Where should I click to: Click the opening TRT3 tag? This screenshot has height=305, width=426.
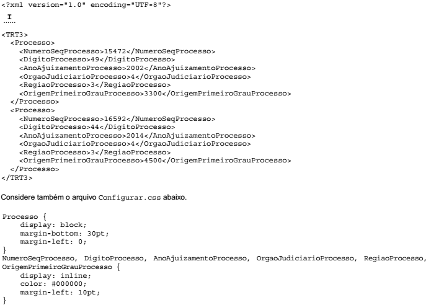click(15, 35)
